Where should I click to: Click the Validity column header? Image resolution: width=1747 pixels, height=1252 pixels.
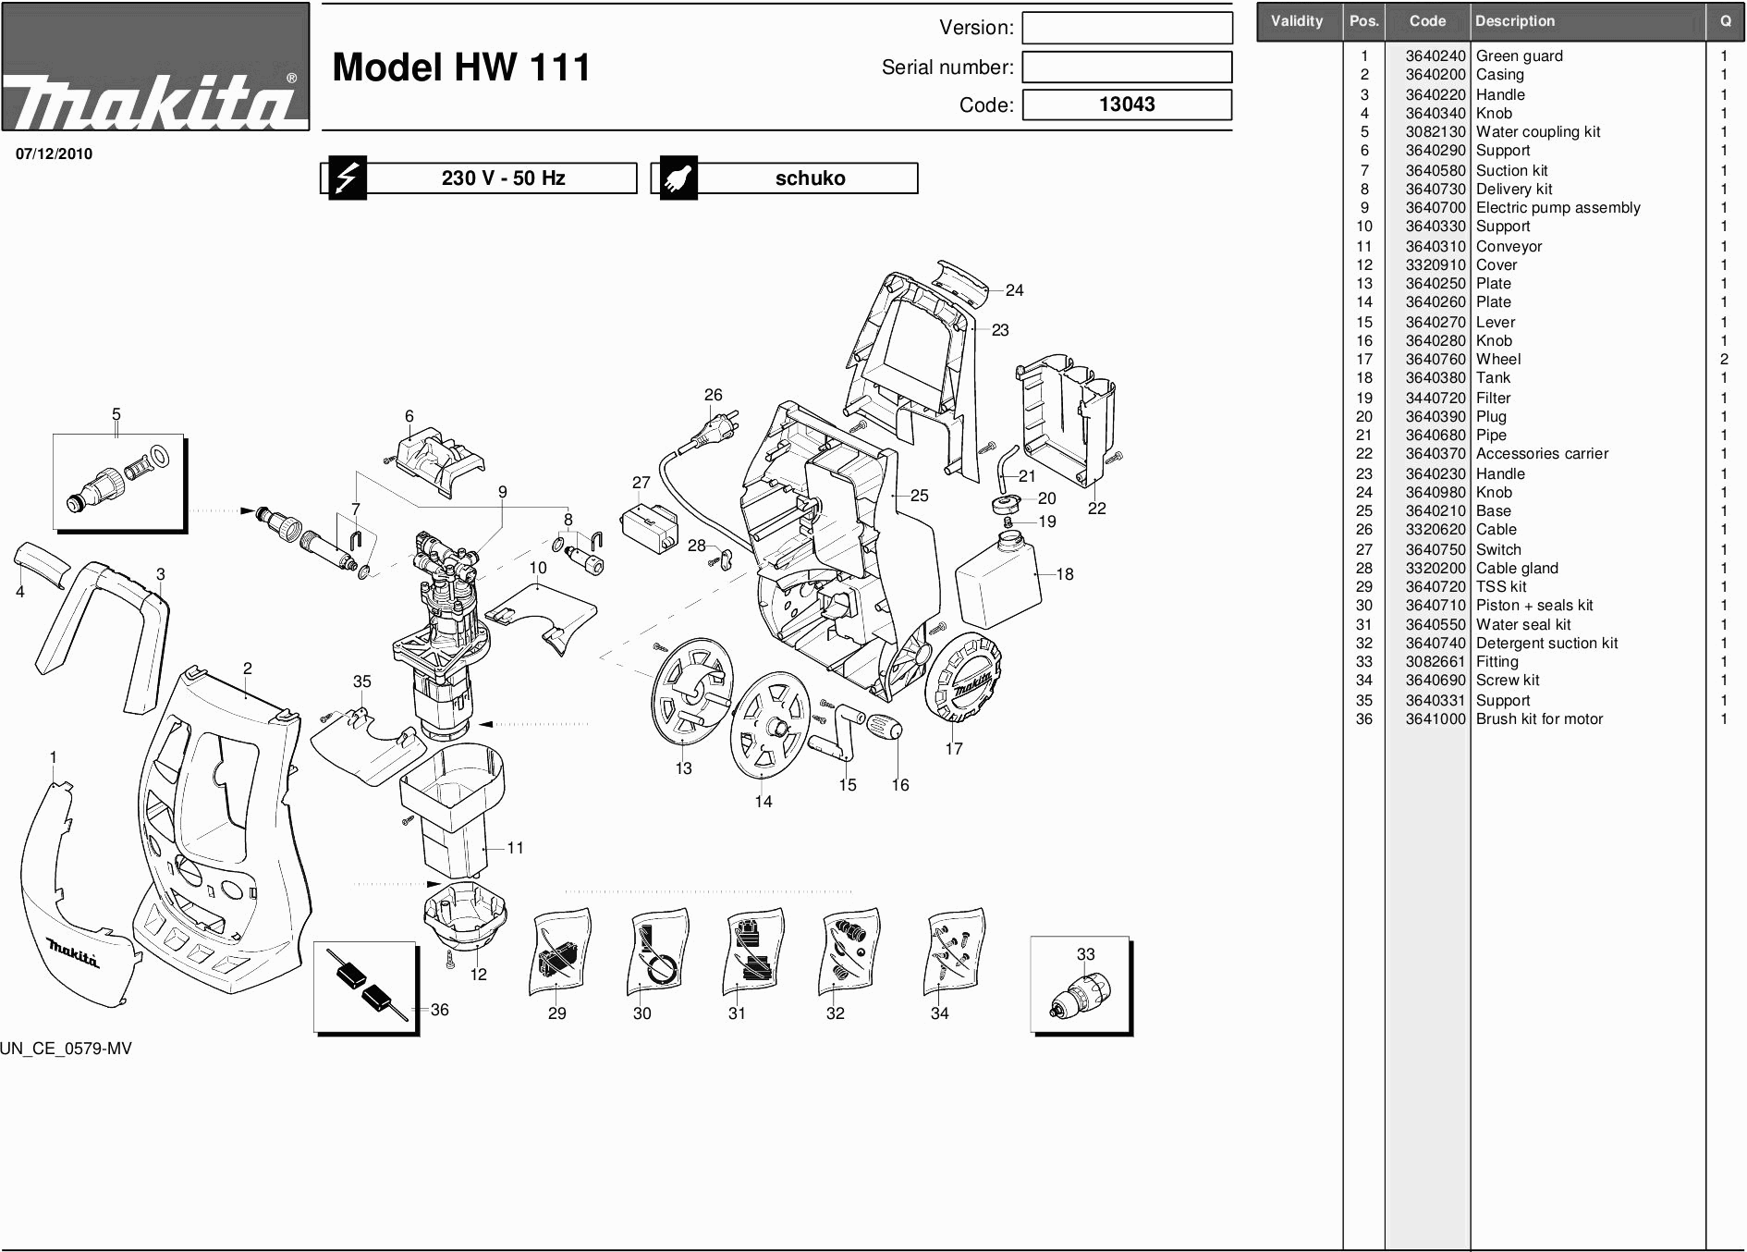click(1297, 21)
